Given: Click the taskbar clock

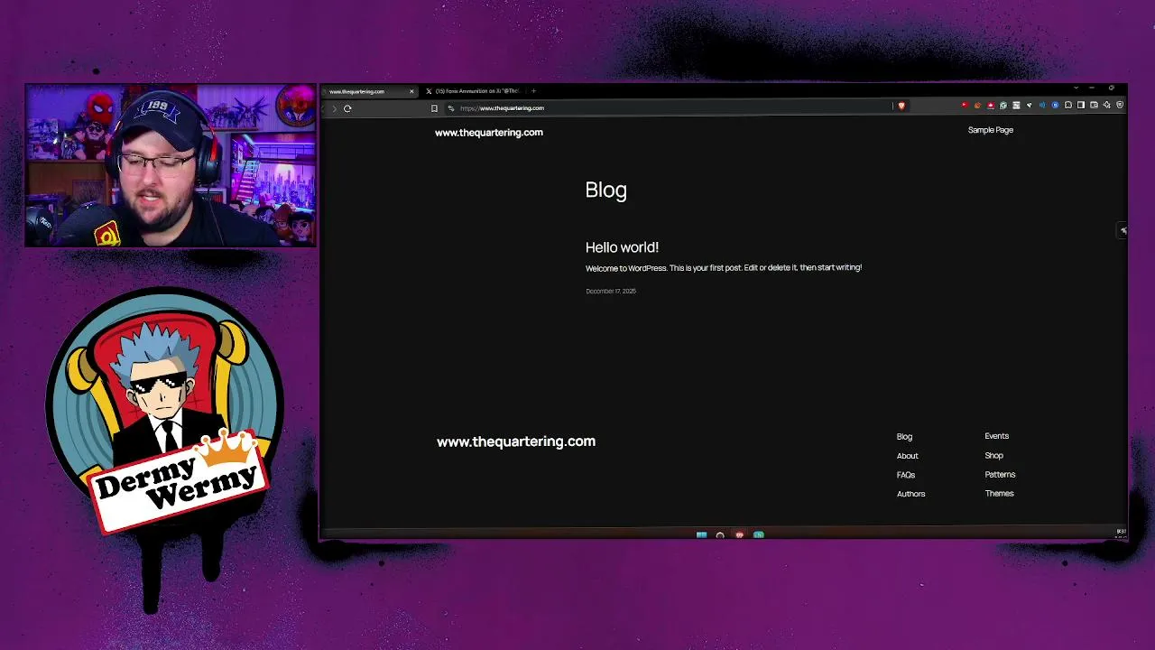Looking at the screenshot, I should pos(1121,533).
